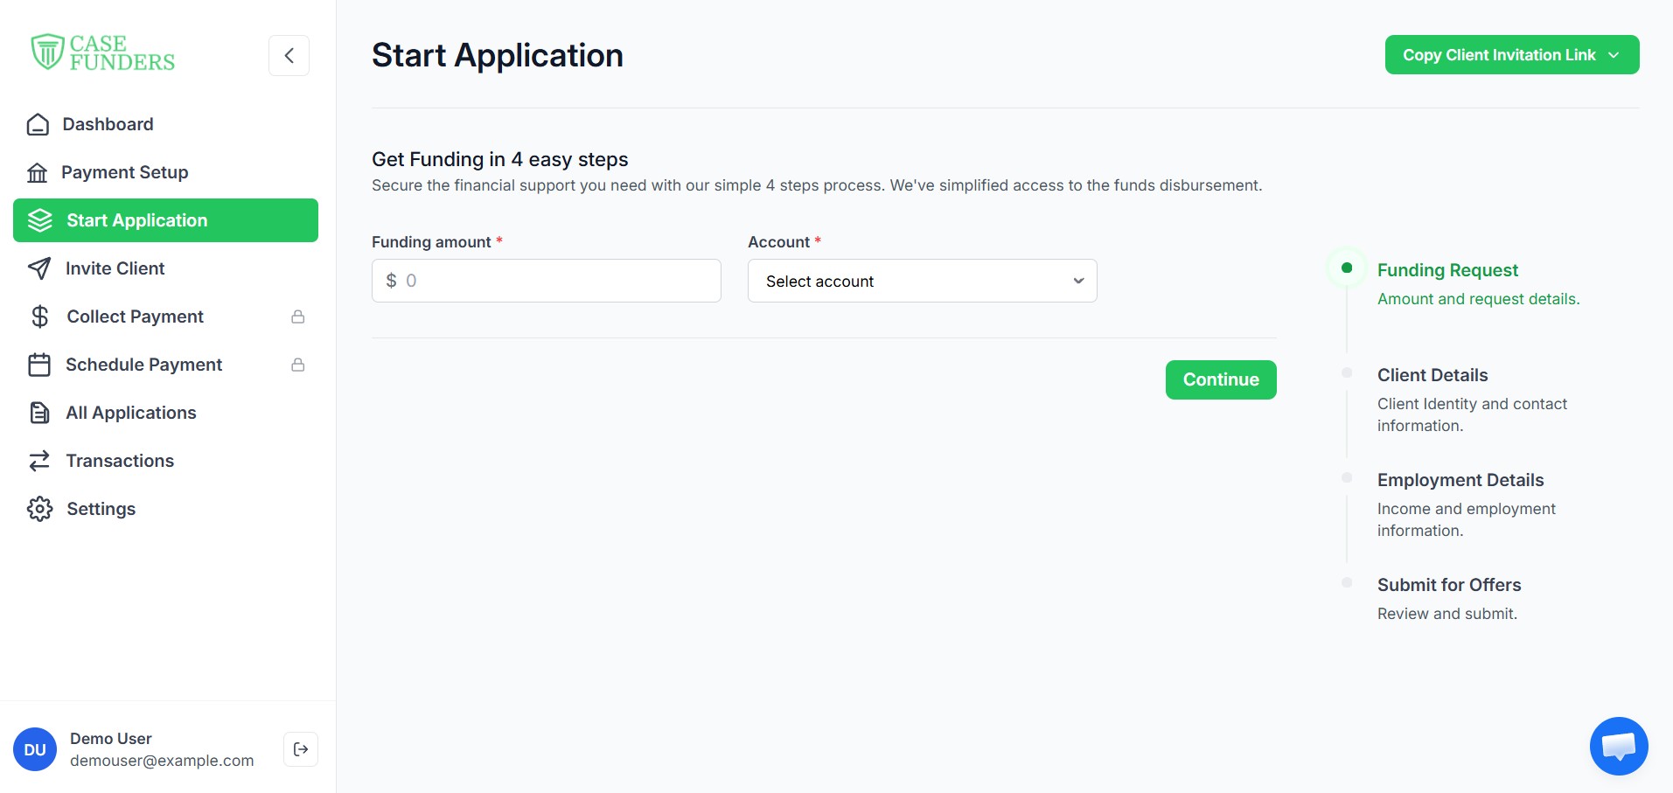Screen dimensions: 1673x793
Task: Click the Payment Setup bank icon
Action: [x=37, y=172]
